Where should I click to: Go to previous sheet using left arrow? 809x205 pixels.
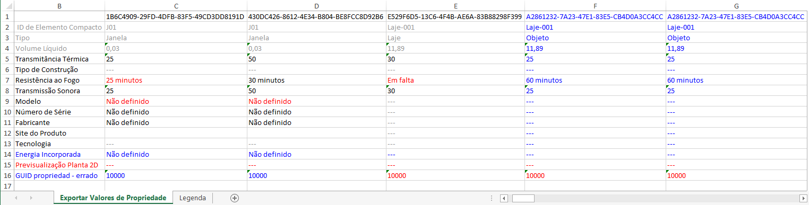[x=16, y=198]
